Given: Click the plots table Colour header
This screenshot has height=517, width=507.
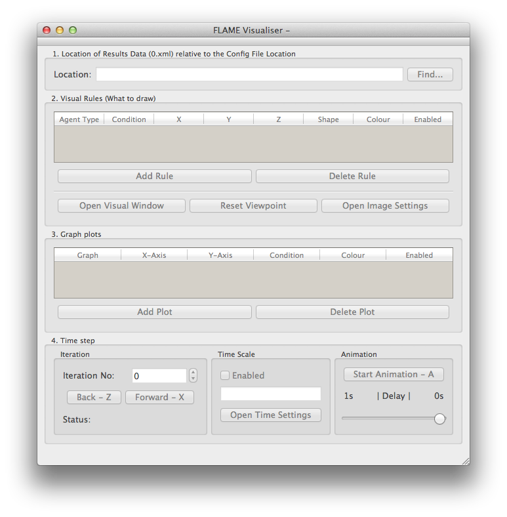Looking at the screenshot, I should click(x=353, y=255).
